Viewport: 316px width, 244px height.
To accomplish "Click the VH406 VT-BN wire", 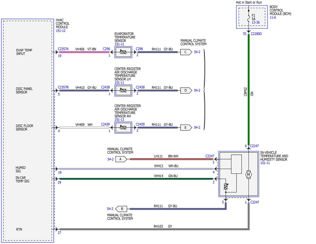I will click(x=84, y=52).
